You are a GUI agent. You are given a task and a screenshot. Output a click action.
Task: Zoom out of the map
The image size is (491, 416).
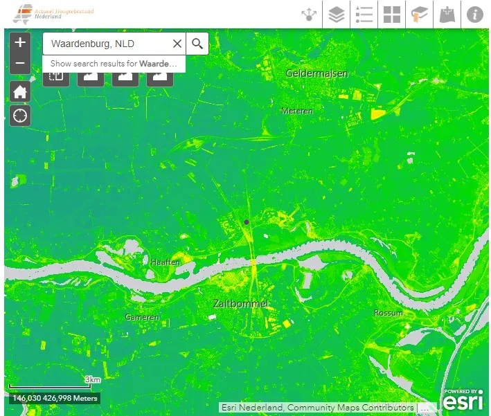pos(20,63)
